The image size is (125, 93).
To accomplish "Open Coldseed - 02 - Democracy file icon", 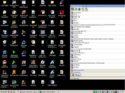I will 52,44.
